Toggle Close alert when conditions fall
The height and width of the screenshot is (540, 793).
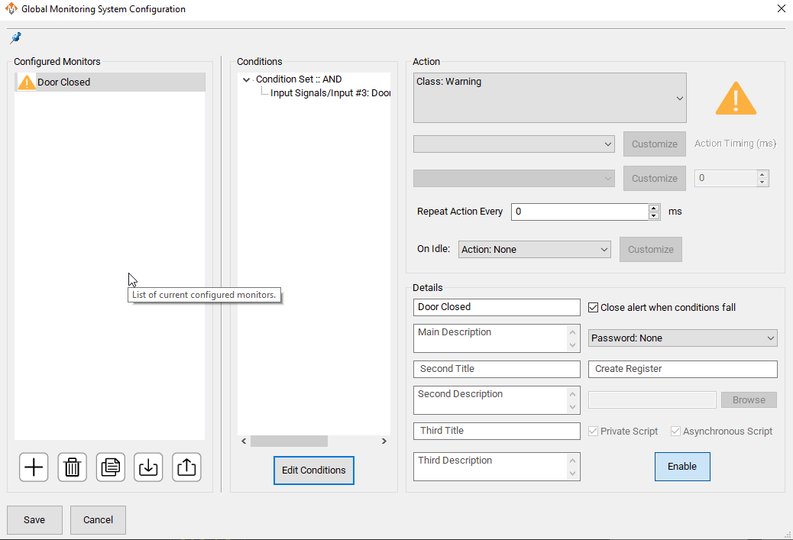pyautogui.click(x=594, y=308)
